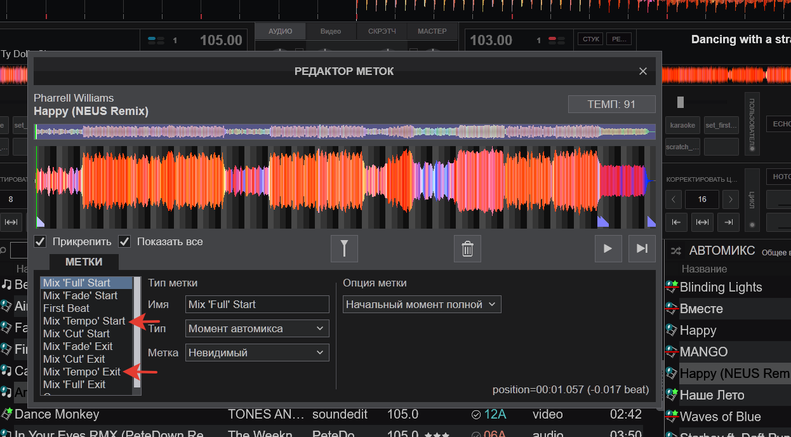Select Mix 'Full' Exit in the cue list
This screenshot has width=791, height=437.
coord(86,384)
